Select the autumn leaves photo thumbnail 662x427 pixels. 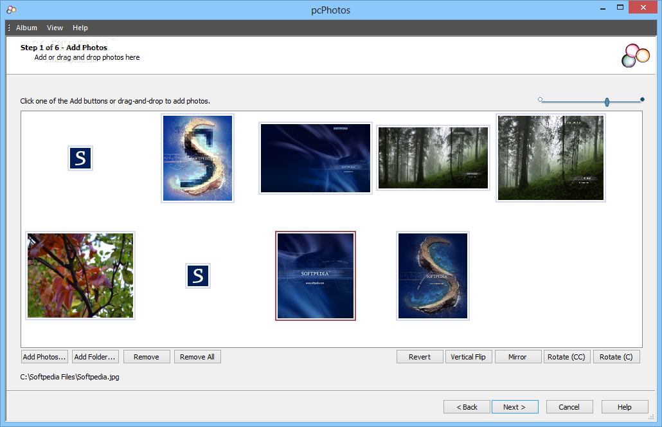click(x=80, y=276)
